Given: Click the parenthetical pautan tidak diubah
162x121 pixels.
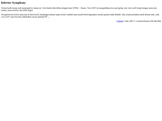Looking at the screenshot, I should point(112,15).
